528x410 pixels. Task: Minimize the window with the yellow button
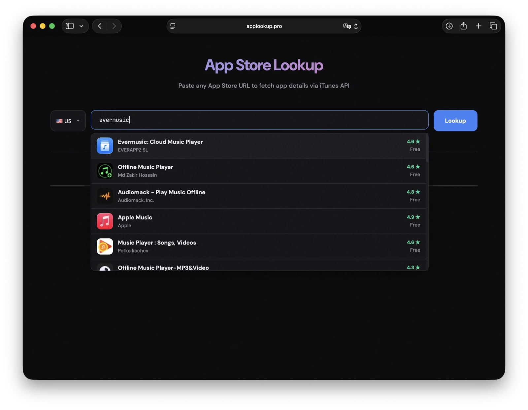tap(43, 26)
